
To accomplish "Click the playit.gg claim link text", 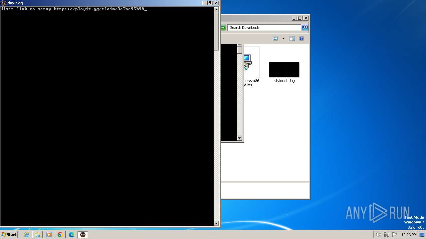I will click(99, 9).
